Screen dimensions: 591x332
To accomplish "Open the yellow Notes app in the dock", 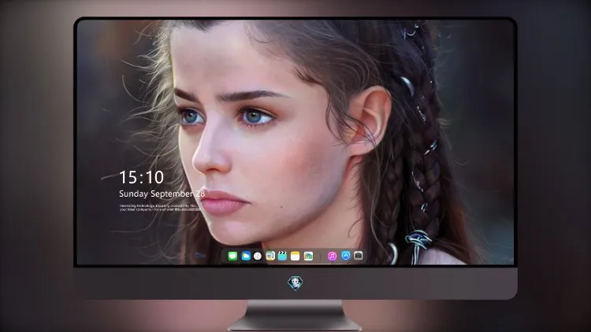I will click(295, 256).
